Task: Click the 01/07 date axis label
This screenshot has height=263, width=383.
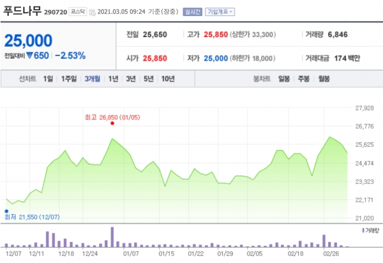Action: click(131, 253)
